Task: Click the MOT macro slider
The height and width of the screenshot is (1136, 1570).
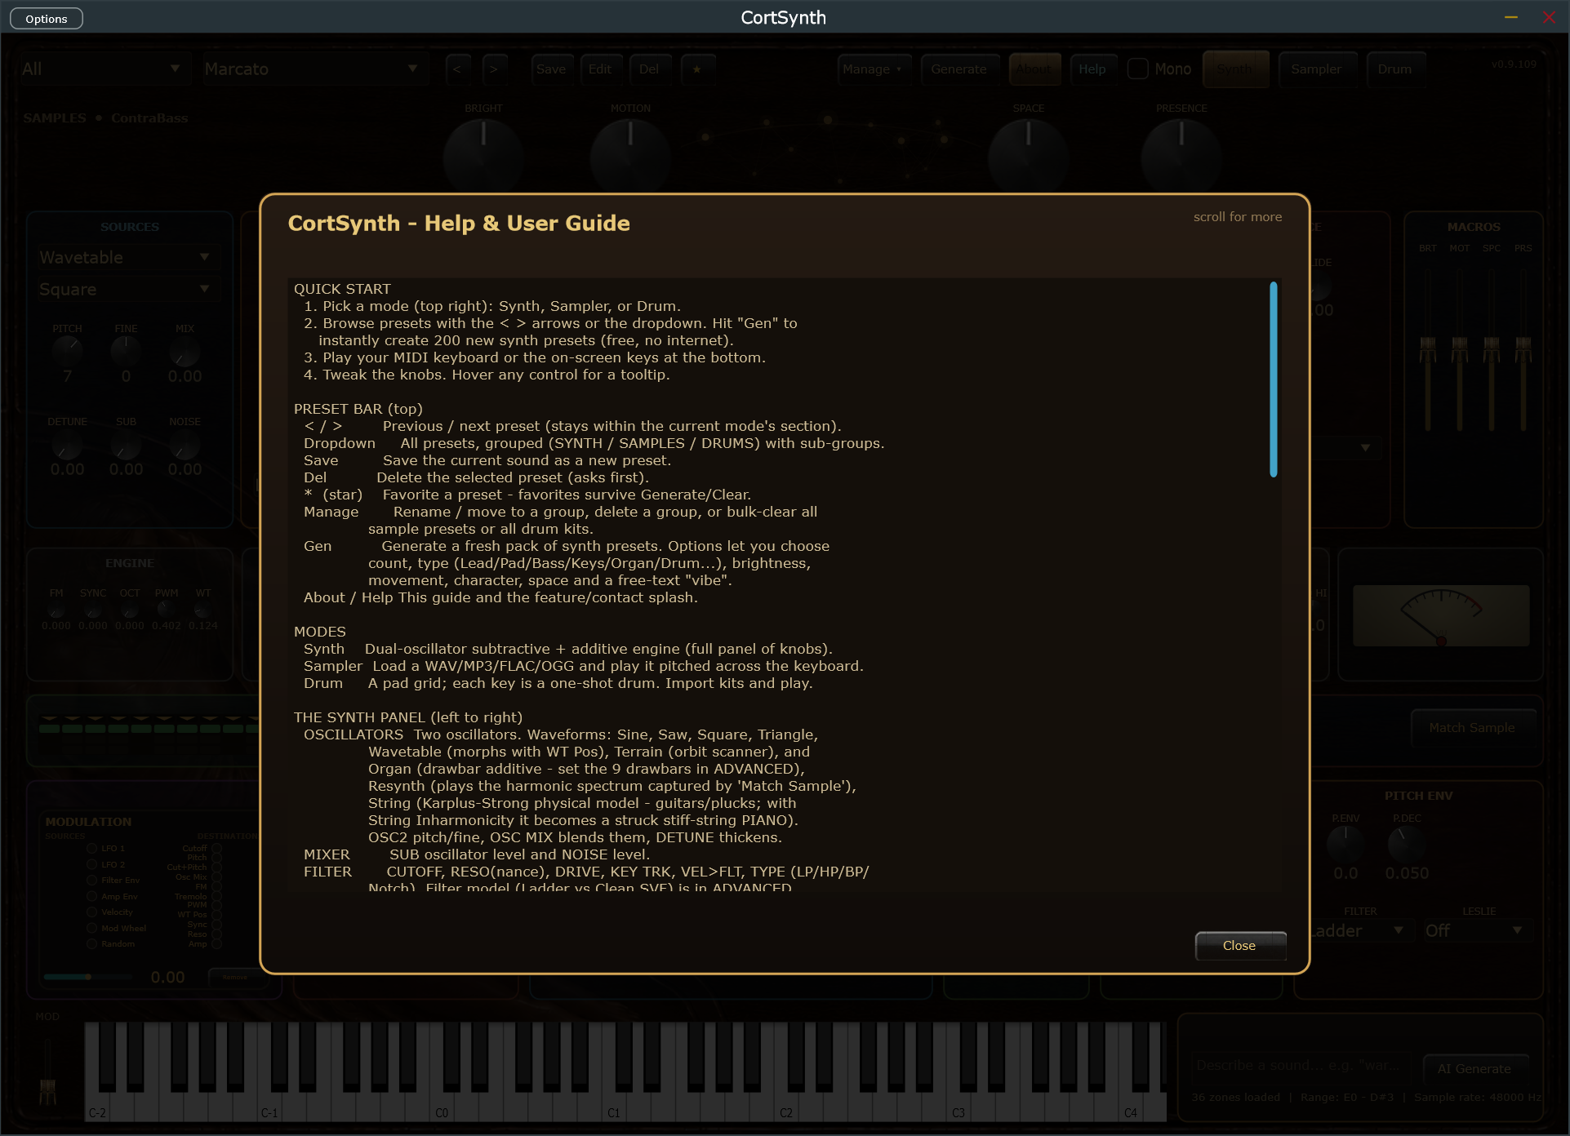Action: point(1459,349)
